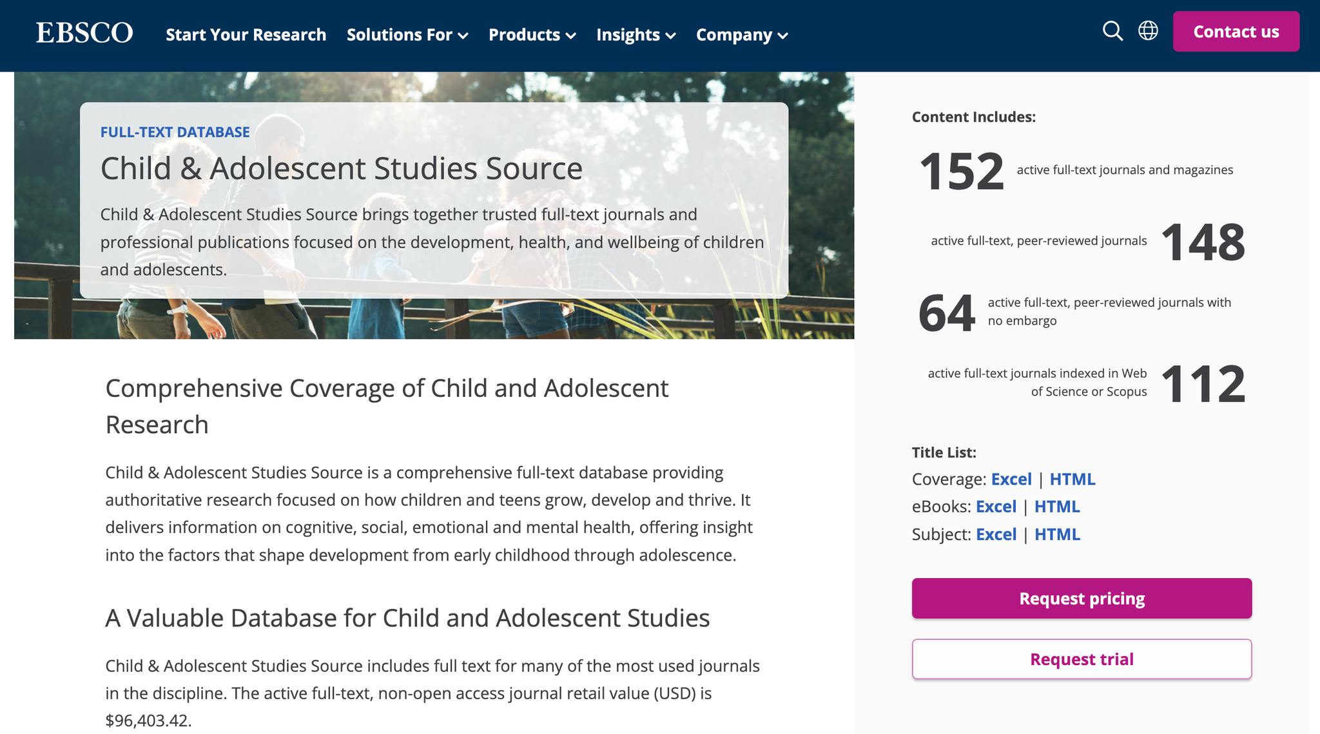This screenshot has height=734, width=1320.
Task: Open Coverage title list HTML link
Action: (1072, 479)
